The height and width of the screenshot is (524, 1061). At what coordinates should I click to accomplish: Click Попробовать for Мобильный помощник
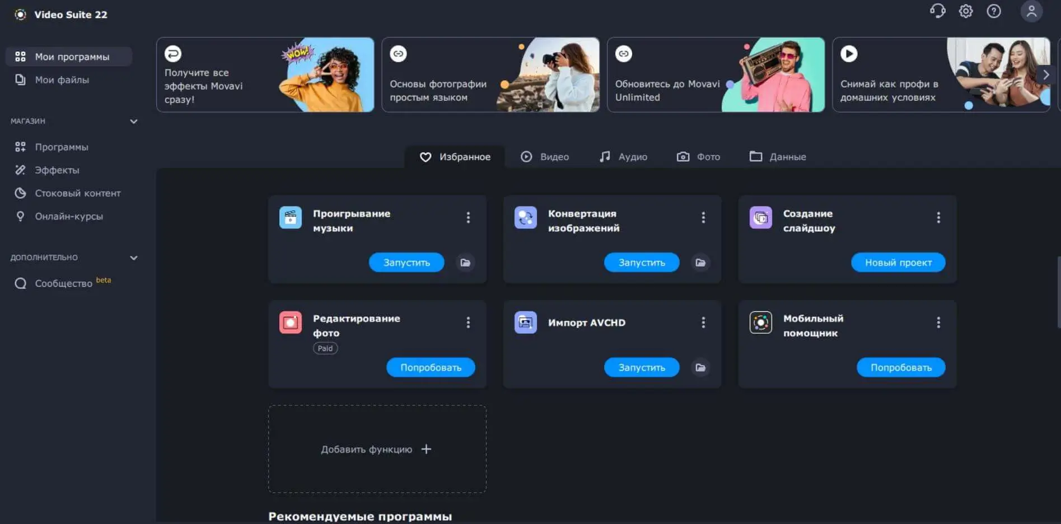tap(901, 368)
